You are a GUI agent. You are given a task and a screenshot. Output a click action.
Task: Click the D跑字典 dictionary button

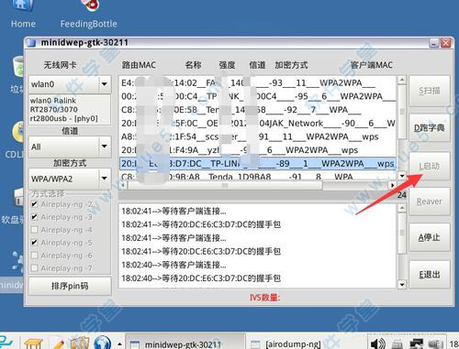click(430, 127)
